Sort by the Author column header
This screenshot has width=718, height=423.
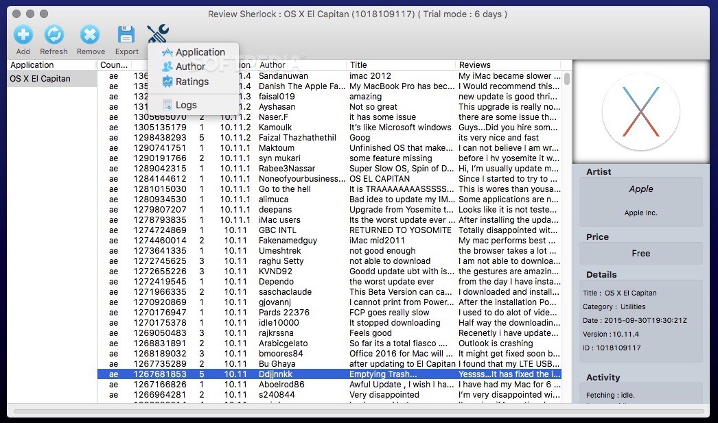pyautogui.click(x=301, y=65)
